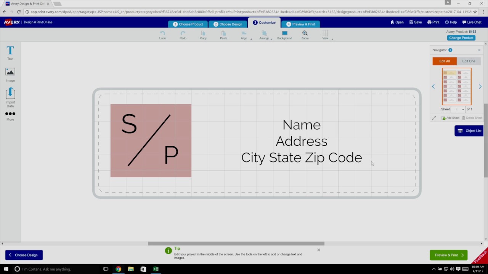
Task: Open the Preview & Print step tab
Action: (300, 24)
